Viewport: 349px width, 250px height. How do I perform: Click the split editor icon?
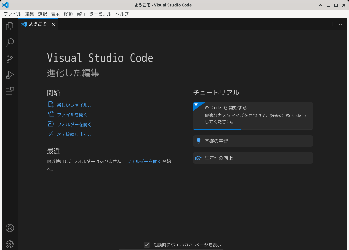click(331, 24)
